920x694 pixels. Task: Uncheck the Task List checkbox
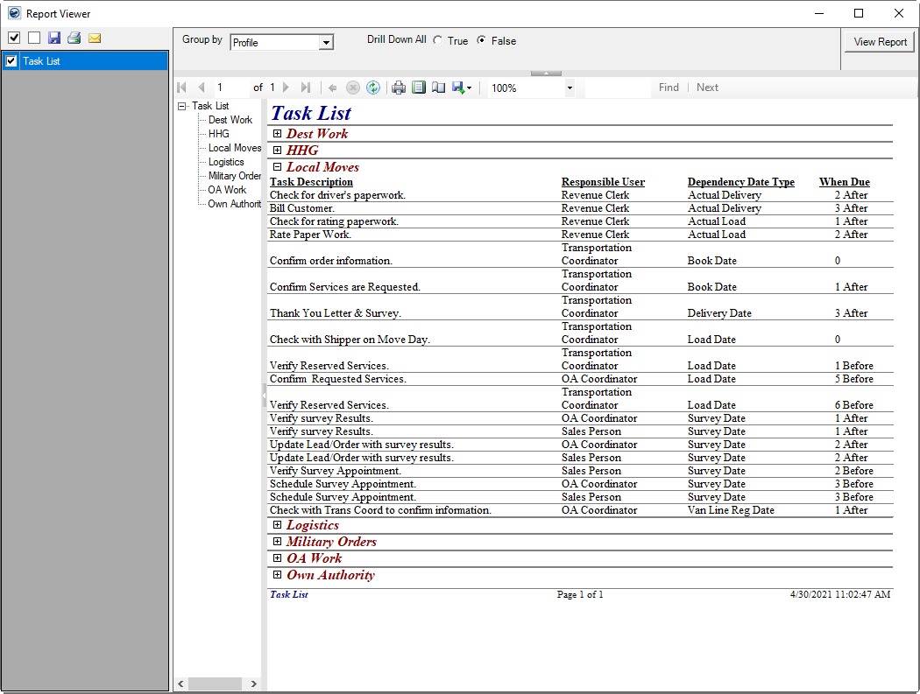click(11, 61)
